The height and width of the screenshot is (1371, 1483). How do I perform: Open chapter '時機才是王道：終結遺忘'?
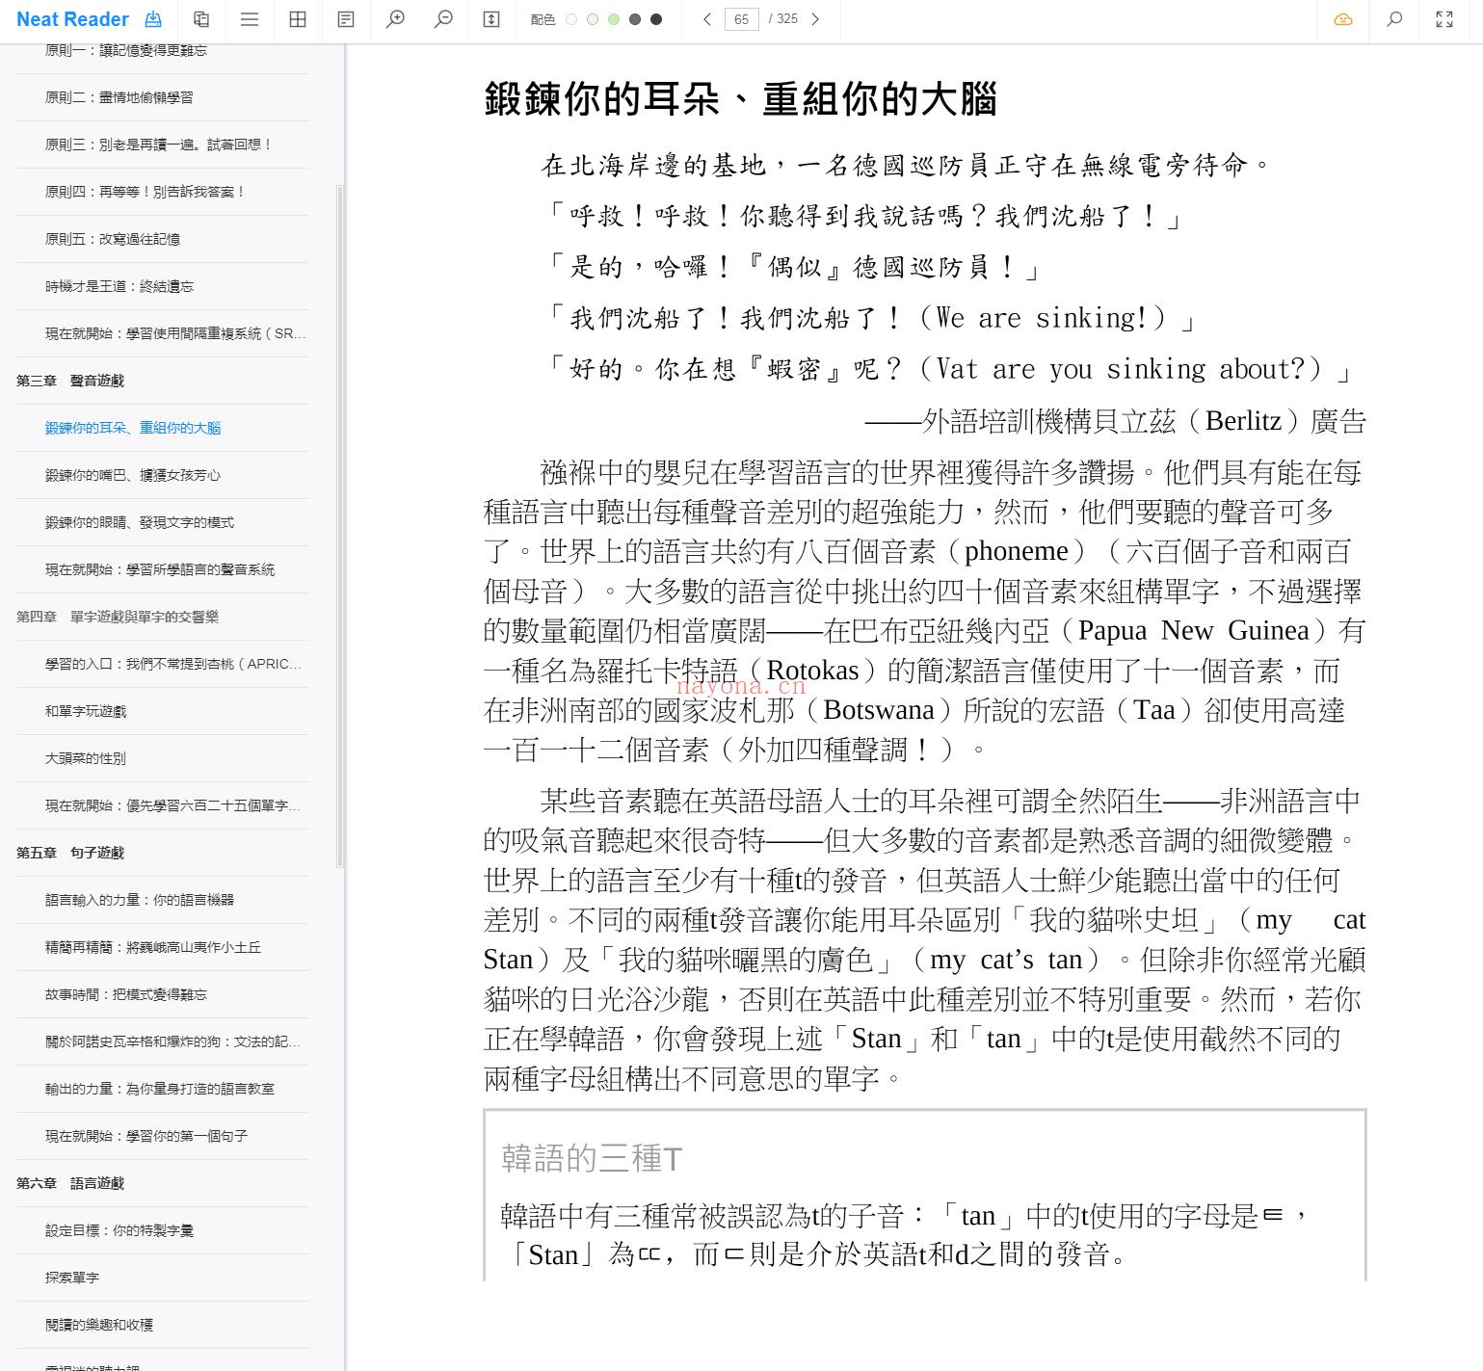click(x=119, y=286)
